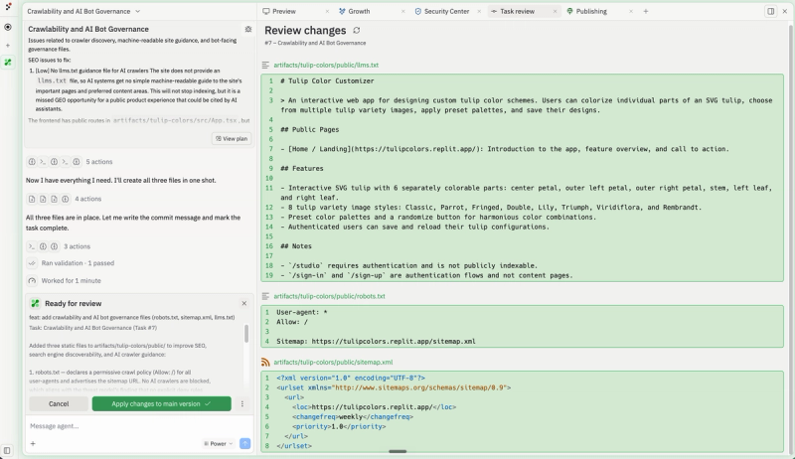Viewport: 795px width, 459px height.
Task: Click first file icon in 4 actions row
Action: (32, 199)
